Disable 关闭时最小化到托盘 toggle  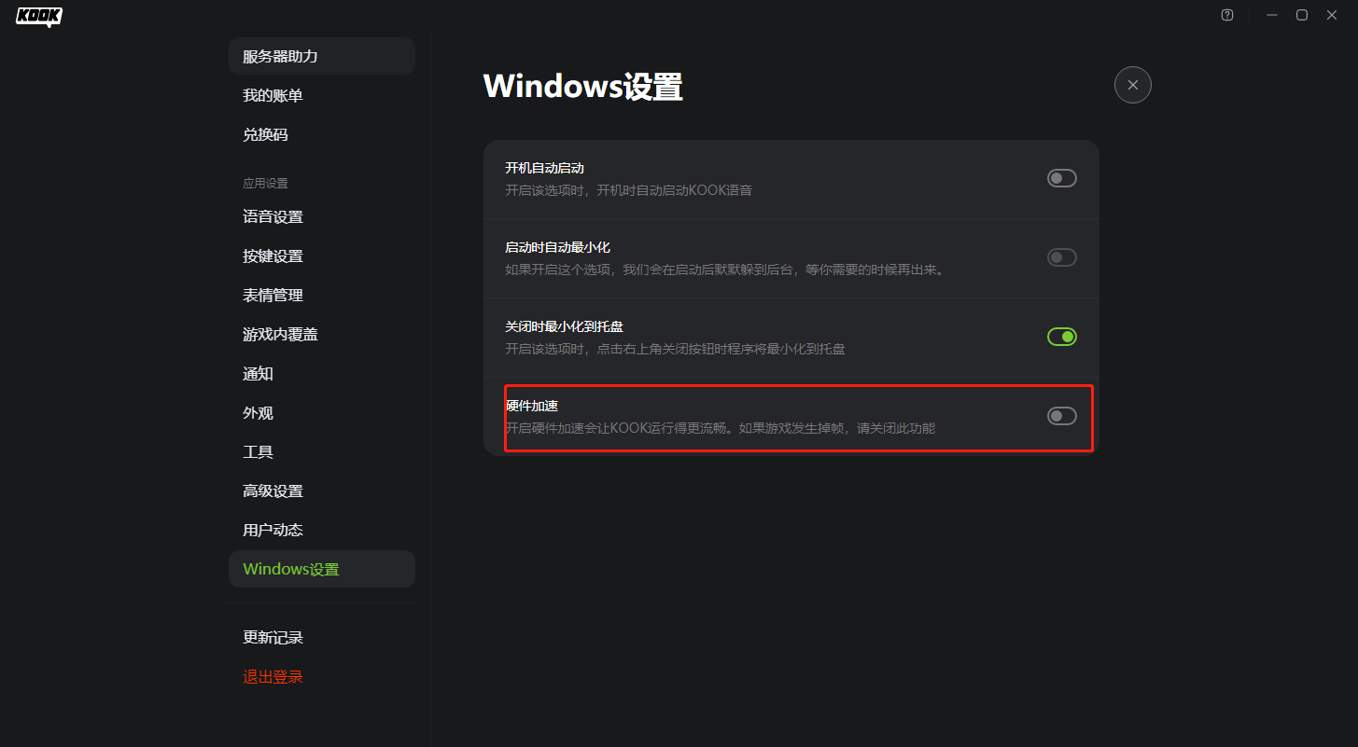[1061, 336]
